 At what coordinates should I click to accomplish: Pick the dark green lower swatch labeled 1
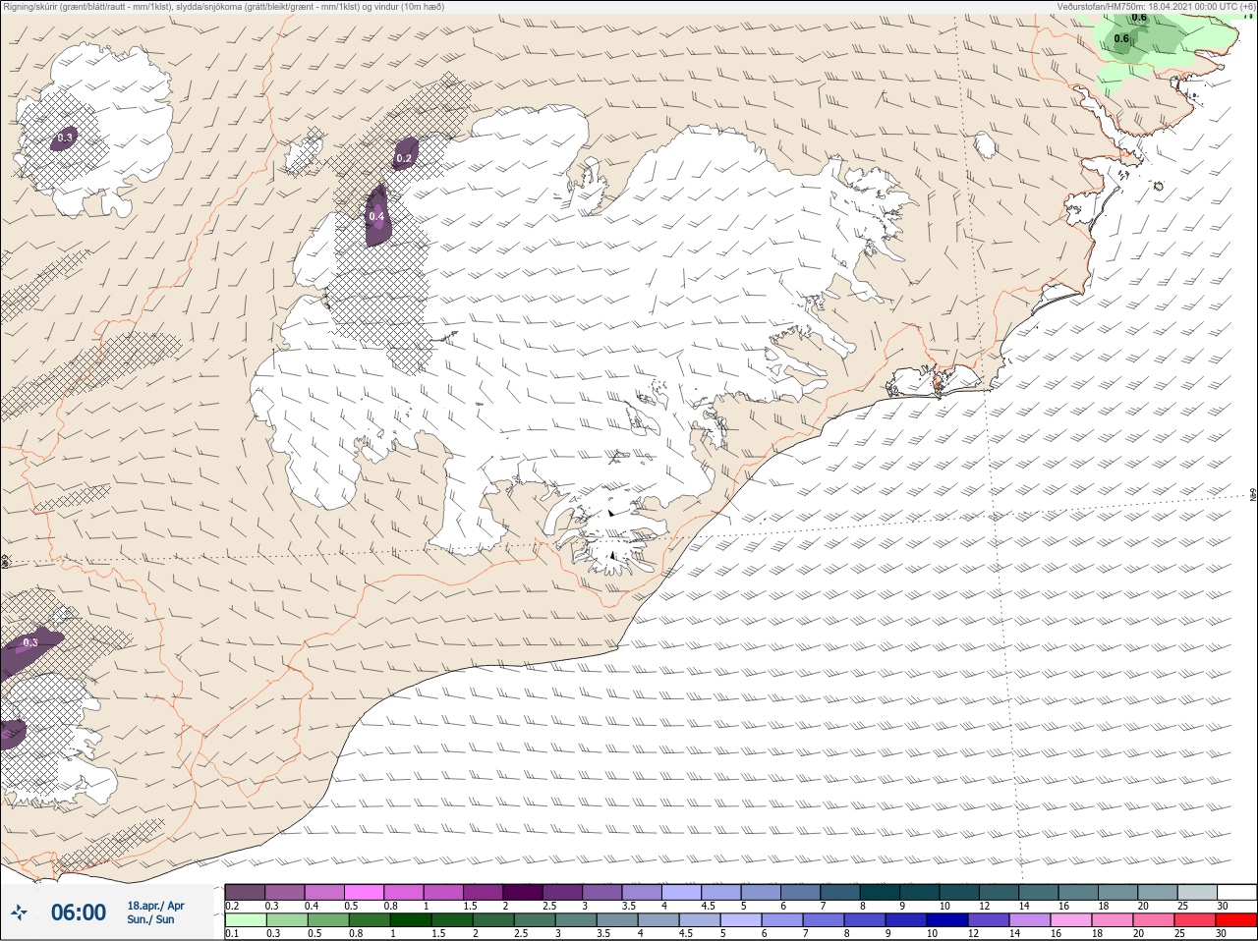point(411,920)
